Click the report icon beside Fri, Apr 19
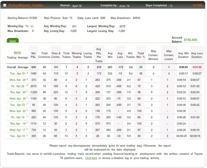Screen dimensions: 207x168 (27, 117)
